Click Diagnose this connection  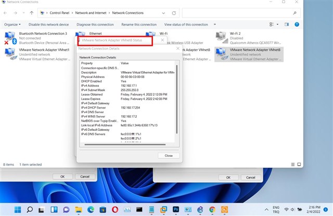coord(95,24)
